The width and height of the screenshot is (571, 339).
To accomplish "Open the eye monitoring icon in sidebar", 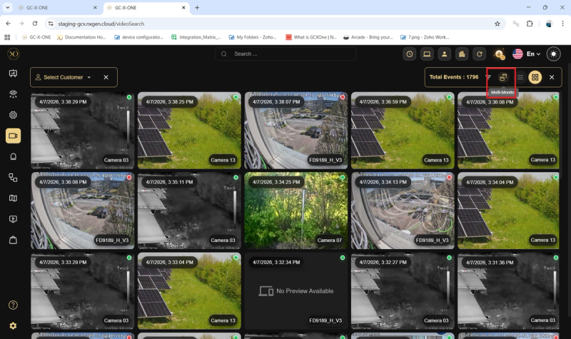I will coord(13,94).
